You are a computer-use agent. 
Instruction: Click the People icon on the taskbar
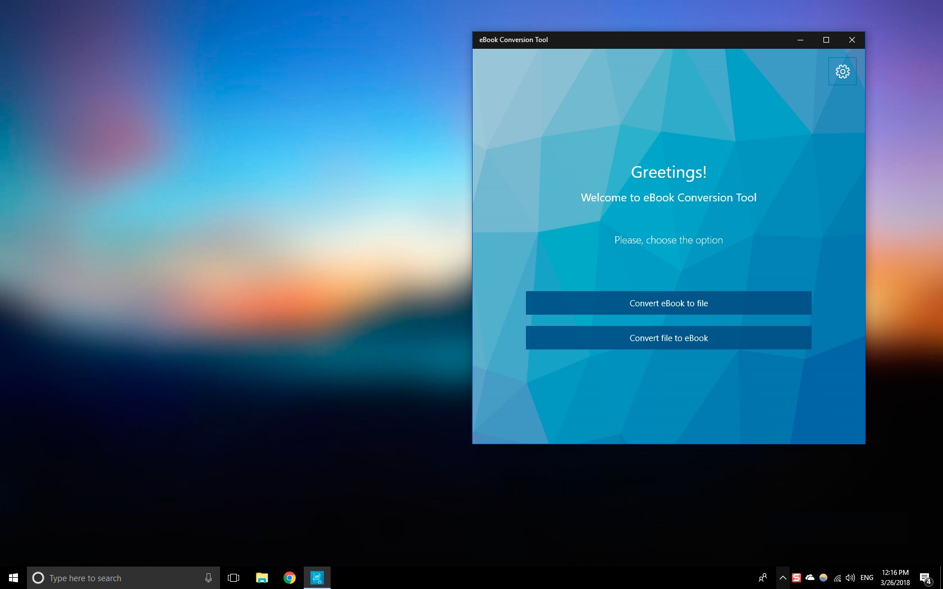click(763, 578)
